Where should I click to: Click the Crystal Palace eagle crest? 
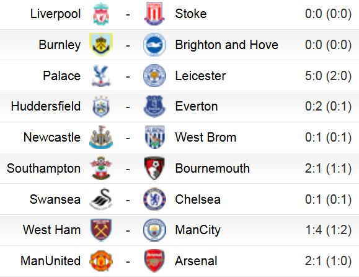tap(101, 76)
